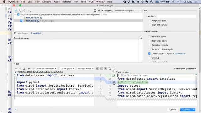The height and width of the screenshot is (113, 201).
Task: Click the Collapse All icon above file list
Action: [99, 11]
